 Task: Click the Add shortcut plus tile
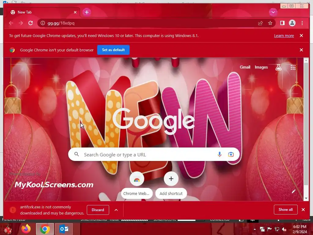[x=171, y=185]
